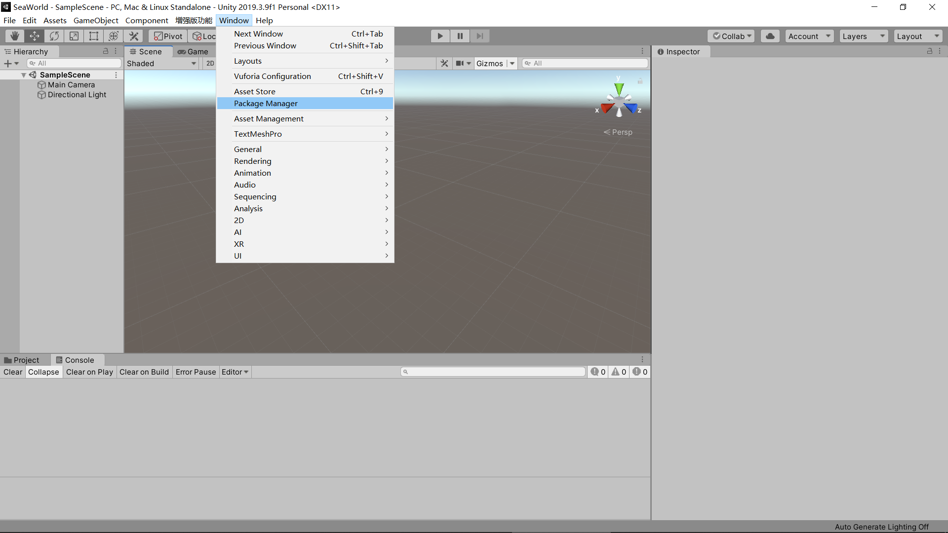This screenshot has width=948, height=533.
Task: Select the Scale tool
Action: tap(74, 36)
